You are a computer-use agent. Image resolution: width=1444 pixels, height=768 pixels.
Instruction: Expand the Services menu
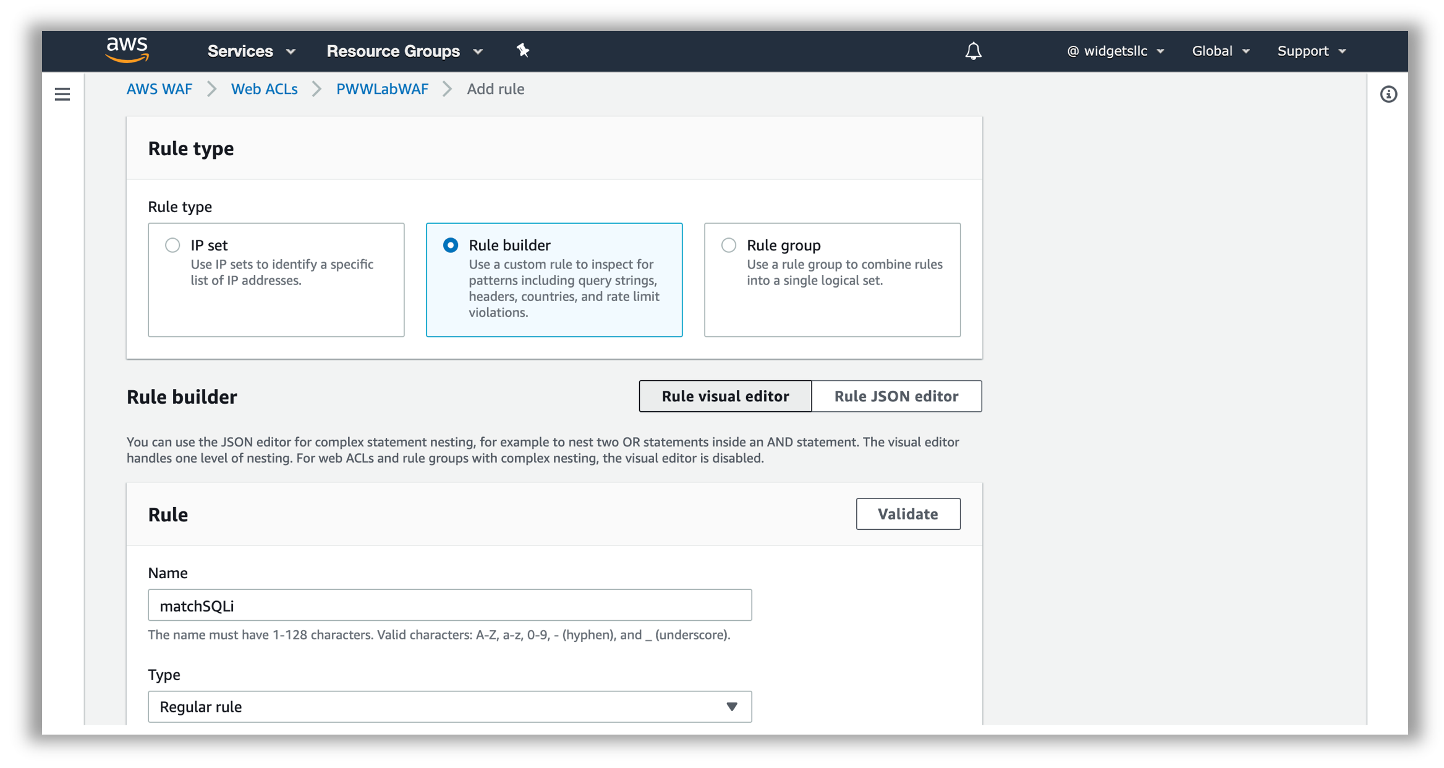(x=252, y=51)
